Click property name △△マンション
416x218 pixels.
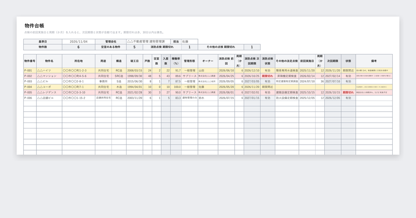click(49, 76)
